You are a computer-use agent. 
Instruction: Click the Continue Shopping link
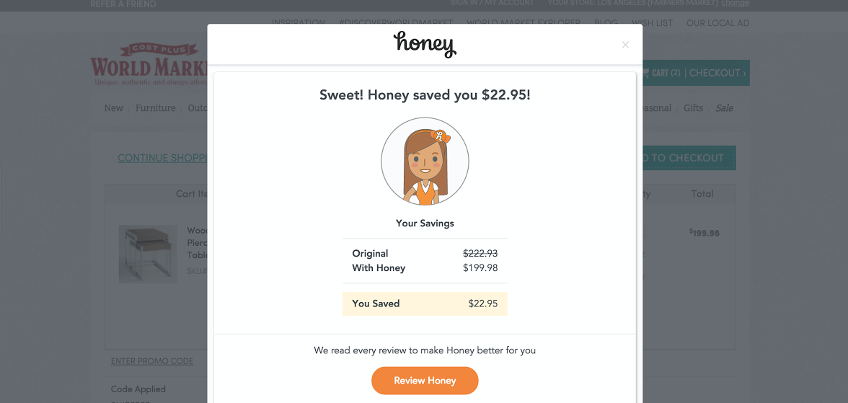(x=163, y=158)
